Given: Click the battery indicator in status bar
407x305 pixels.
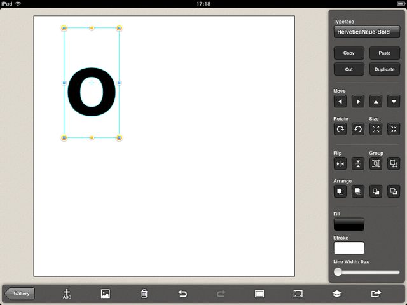Looking at the screenshot, I should pos(401,4).
